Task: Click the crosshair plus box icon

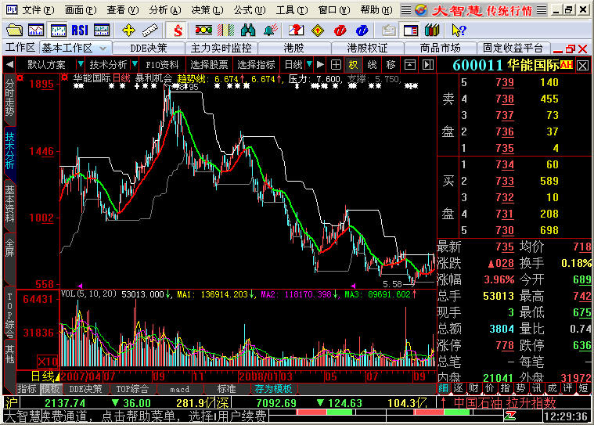Action: (336, 65)
